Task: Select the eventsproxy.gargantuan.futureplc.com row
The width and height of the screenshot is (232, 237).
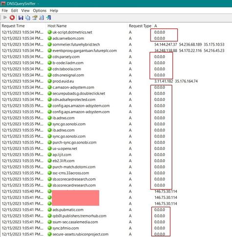Action: 116,50
